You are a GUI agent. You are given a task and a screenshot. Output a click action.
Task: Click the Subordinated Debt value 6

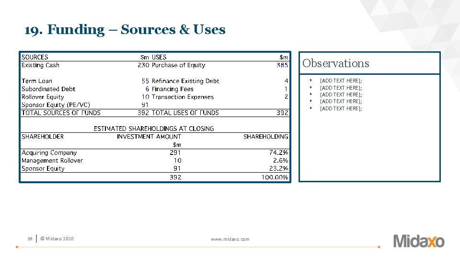[147, 89]
